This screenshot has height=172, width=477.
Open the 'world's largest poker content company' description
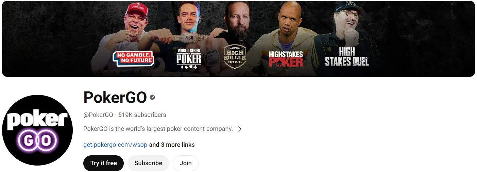158,129
